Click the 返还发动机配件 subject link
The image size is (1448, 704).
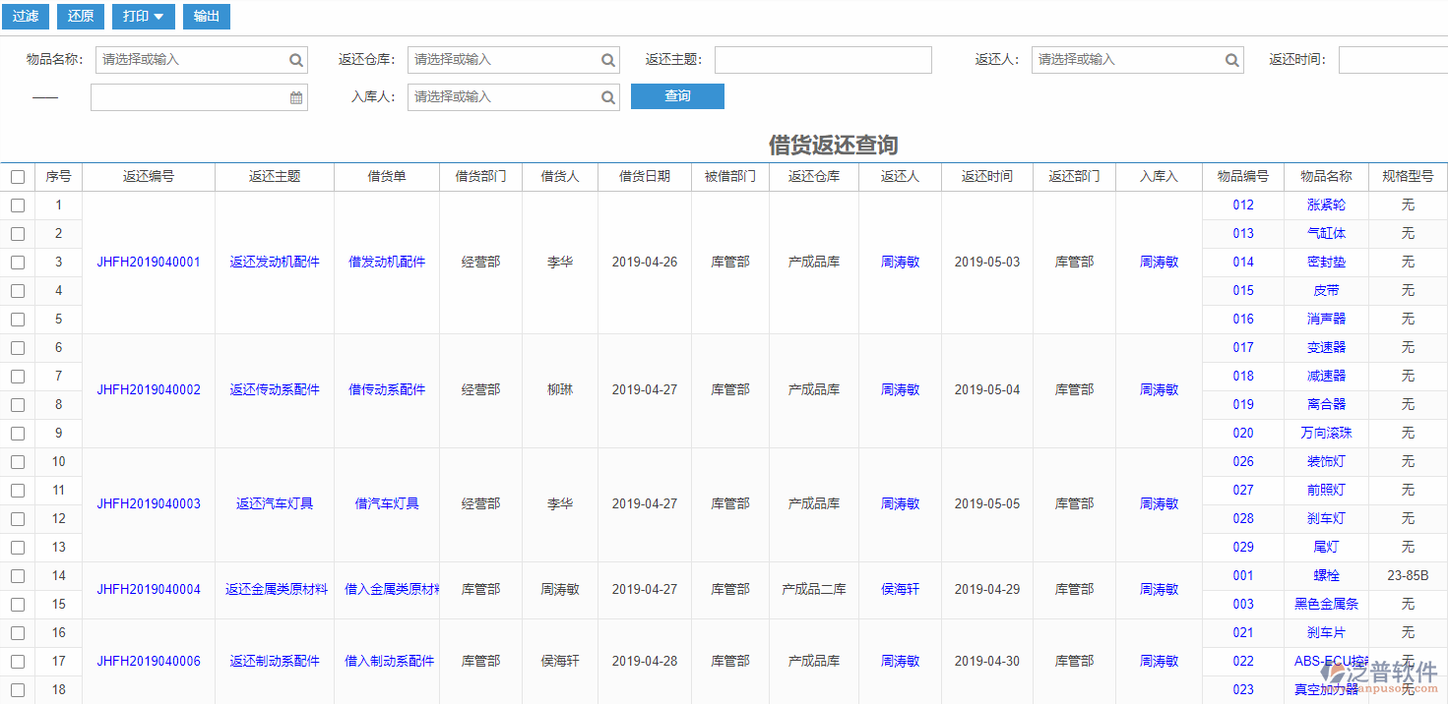[x=273, y=262]
